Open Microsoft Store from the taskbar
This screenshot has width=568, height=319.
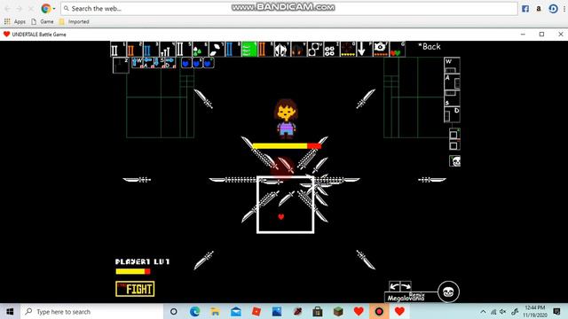tap(318, 311)
